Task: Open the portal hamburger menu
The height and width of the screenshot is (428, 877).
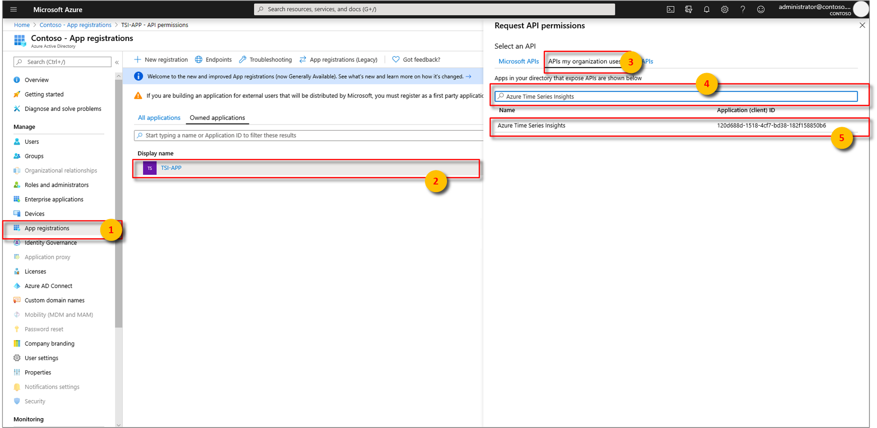Action: (13, 9)
